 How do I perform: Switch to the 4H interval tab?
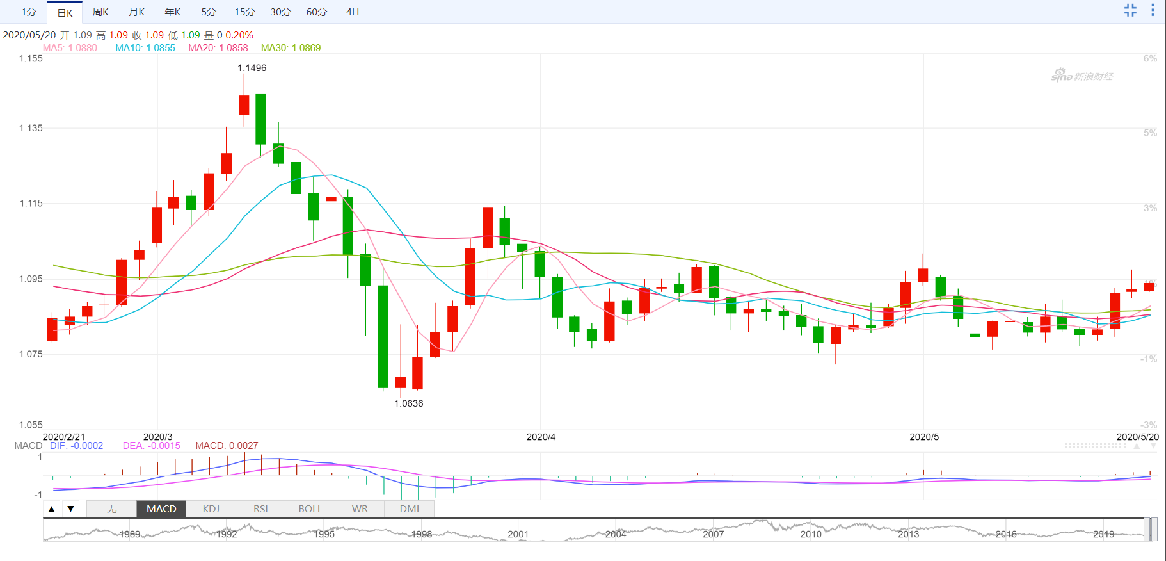pyautogui.click(x=352, y=12)
